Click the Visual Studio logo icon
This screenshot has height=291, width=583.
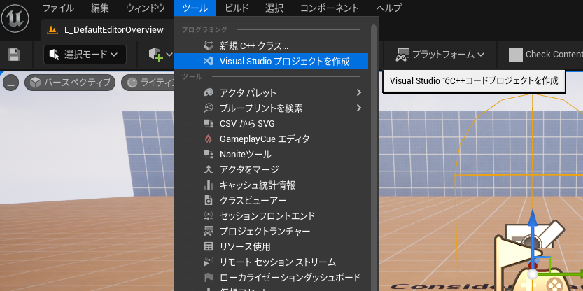(209, 61)
